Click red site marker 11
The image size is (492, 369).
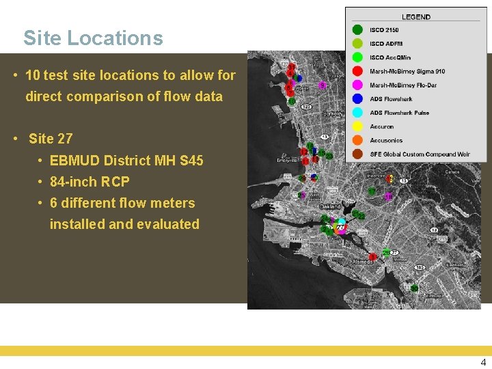tap(305, 161)
